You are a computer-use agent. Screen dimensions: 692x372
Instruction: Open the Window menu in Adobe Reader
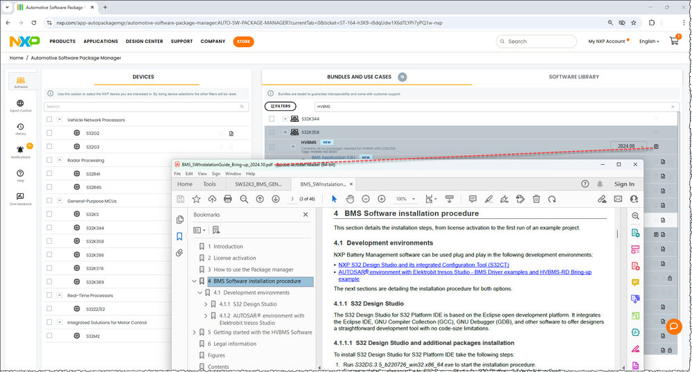[x=233, y=174]
